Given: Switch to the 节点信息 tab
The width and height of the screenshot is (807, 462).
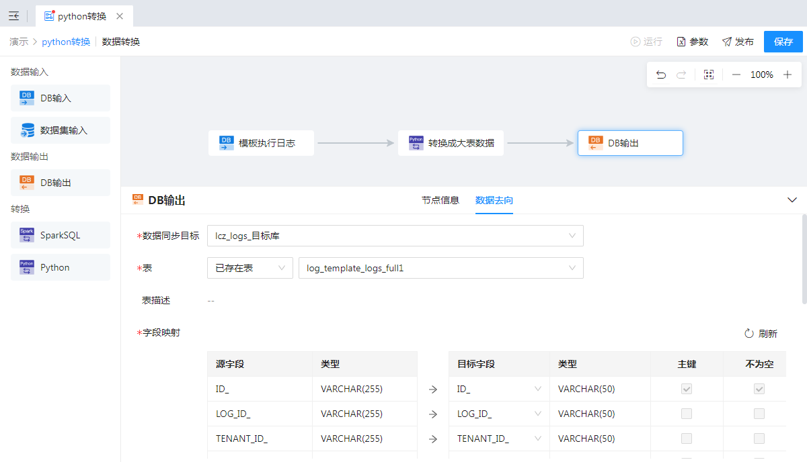Looking at the screenshot, I should pos(440,200).
